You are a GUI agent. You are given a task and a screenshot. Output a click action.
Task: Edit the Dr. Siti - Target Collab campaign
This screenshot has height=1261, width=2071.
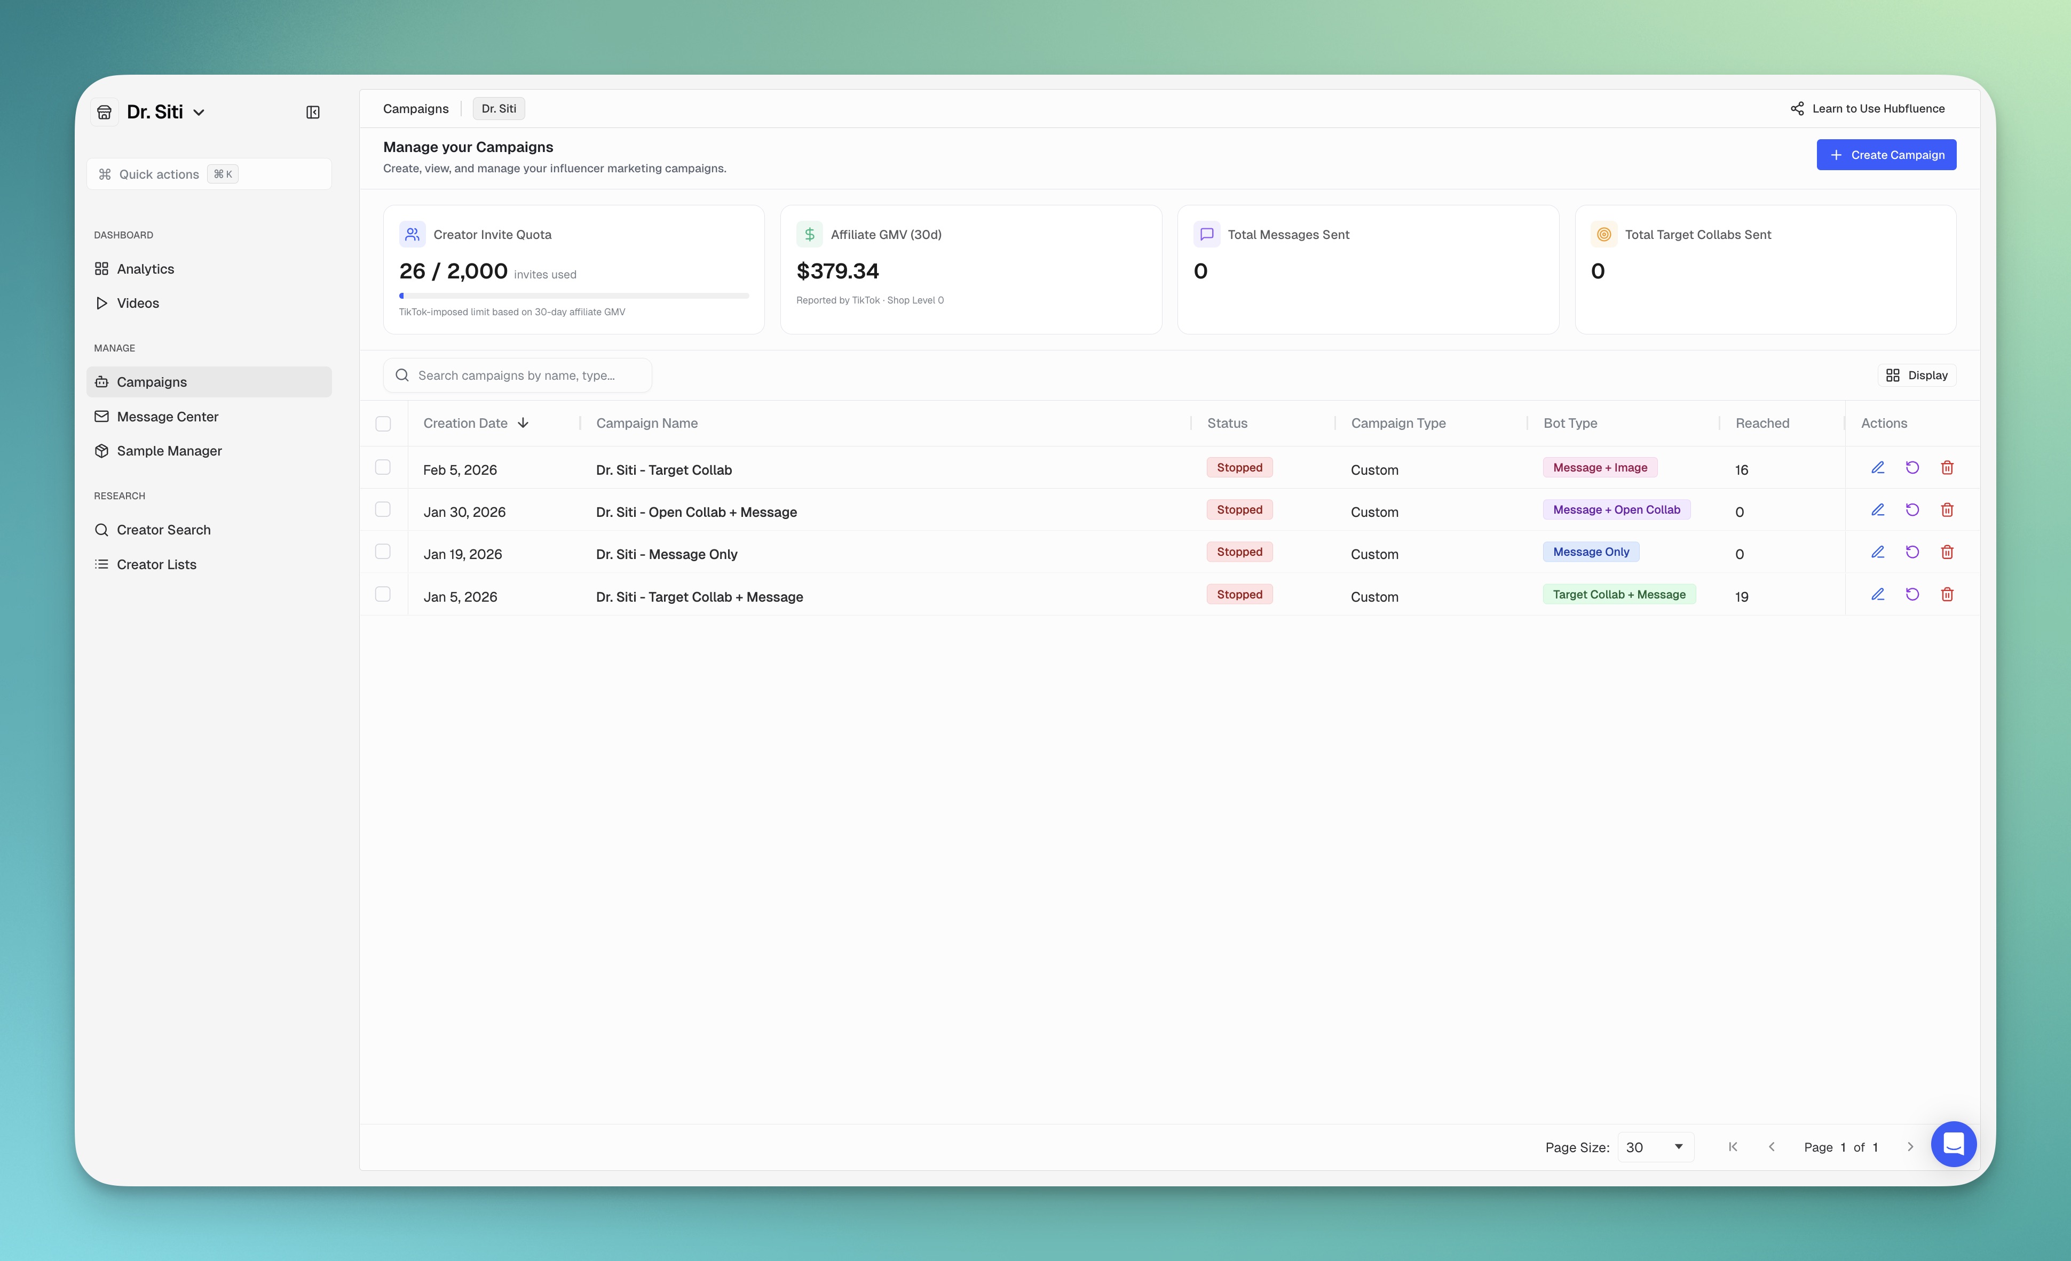[x=1878, y=468]
